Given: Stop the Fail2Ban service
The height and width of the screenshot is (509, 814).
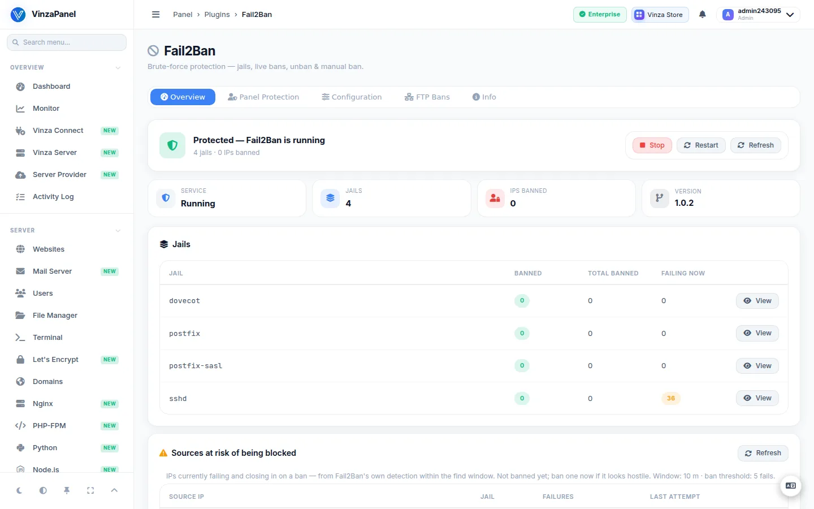Looking at the screenshot, I should click(652, 145).
